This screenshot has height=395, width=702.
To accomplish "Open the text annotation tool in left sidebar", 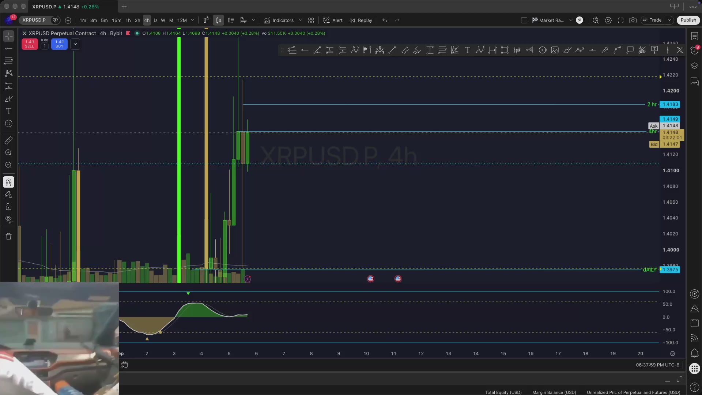I will coord(9,111).
